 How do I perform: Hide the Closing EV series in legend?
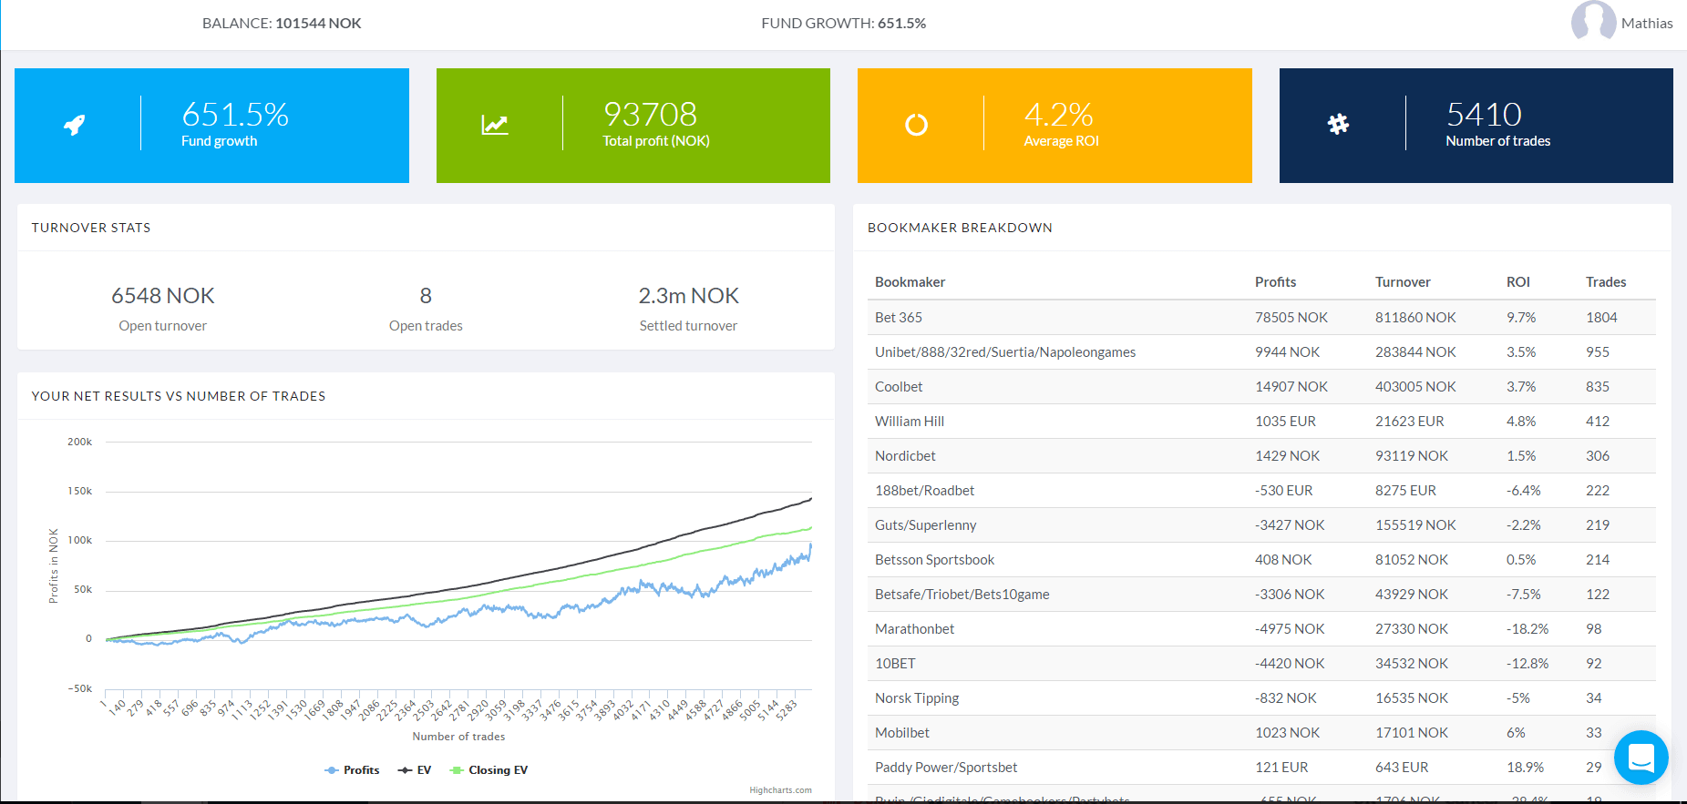tap(489, 770)
